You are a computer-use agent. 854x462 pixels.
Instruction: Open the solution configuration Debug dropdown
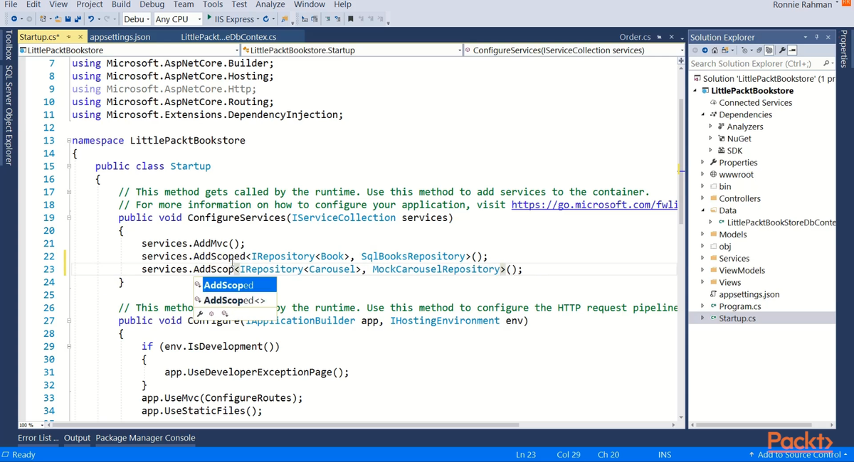coord(137,18)
